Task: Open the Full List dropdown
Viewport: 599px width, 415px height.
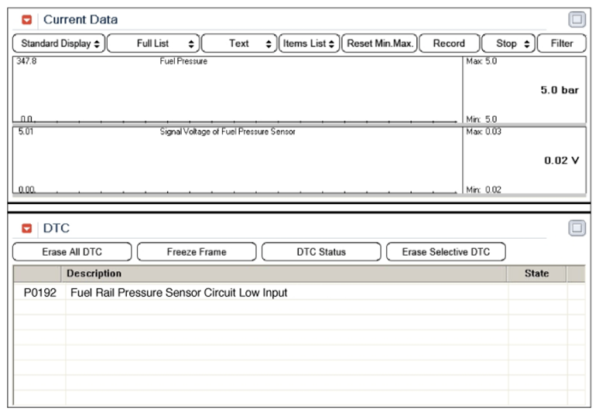Action: pyautogui.click(x=153, y=44)
